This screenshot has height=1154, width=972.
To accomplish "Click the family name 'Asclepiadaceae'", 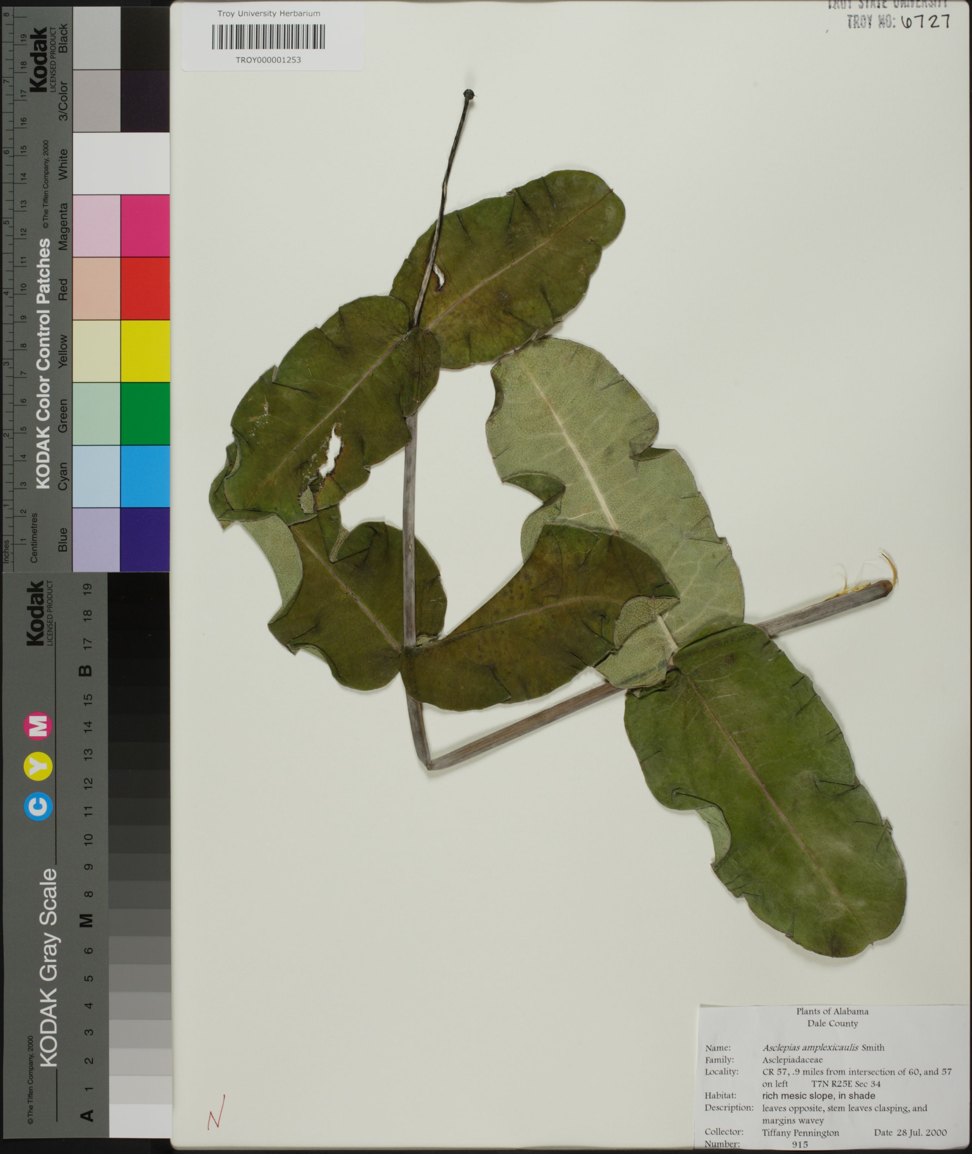I will coord(792,1059).
